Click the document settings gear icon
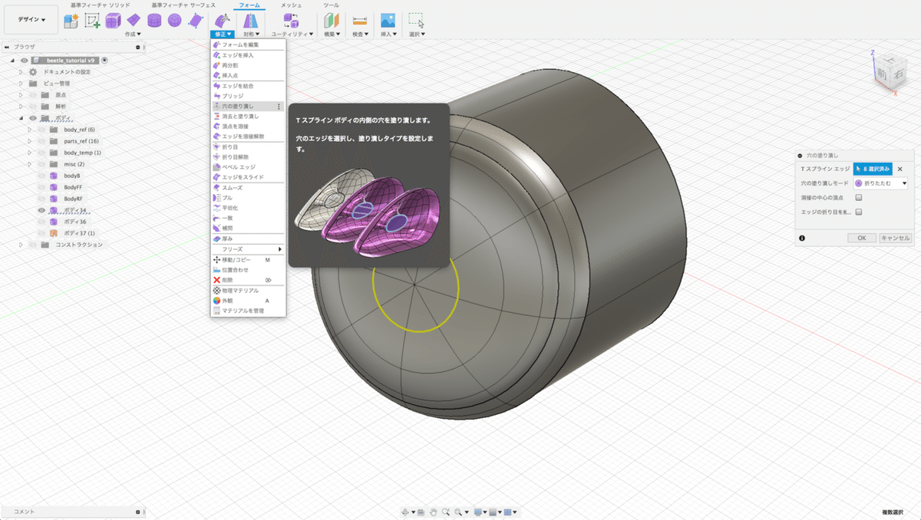Screen dimensions: 921x520 point(33,71)
